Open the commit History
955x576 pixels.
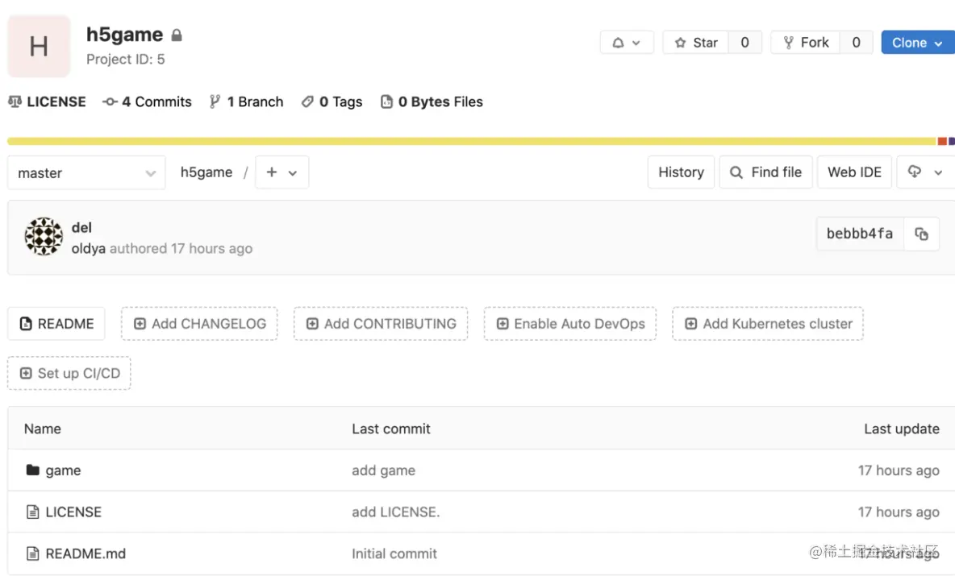(681, 172)
